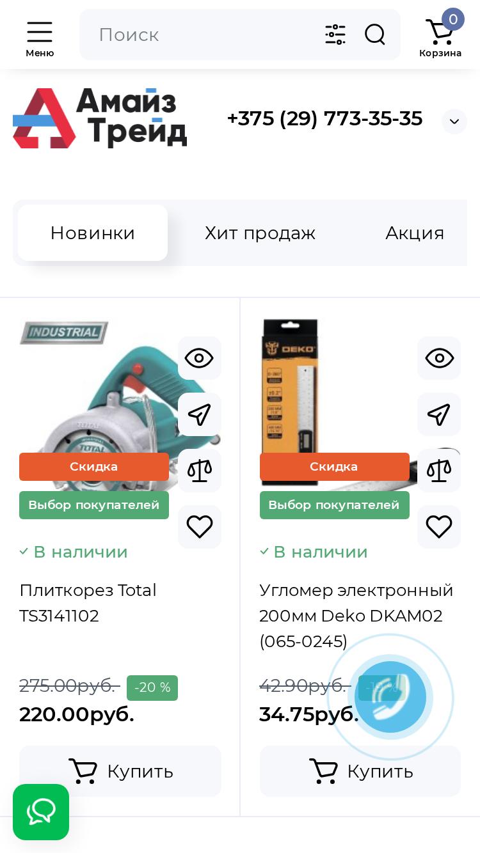Open search filter settings icon
The image size is (480, 853).
click(x=335, y=35)
